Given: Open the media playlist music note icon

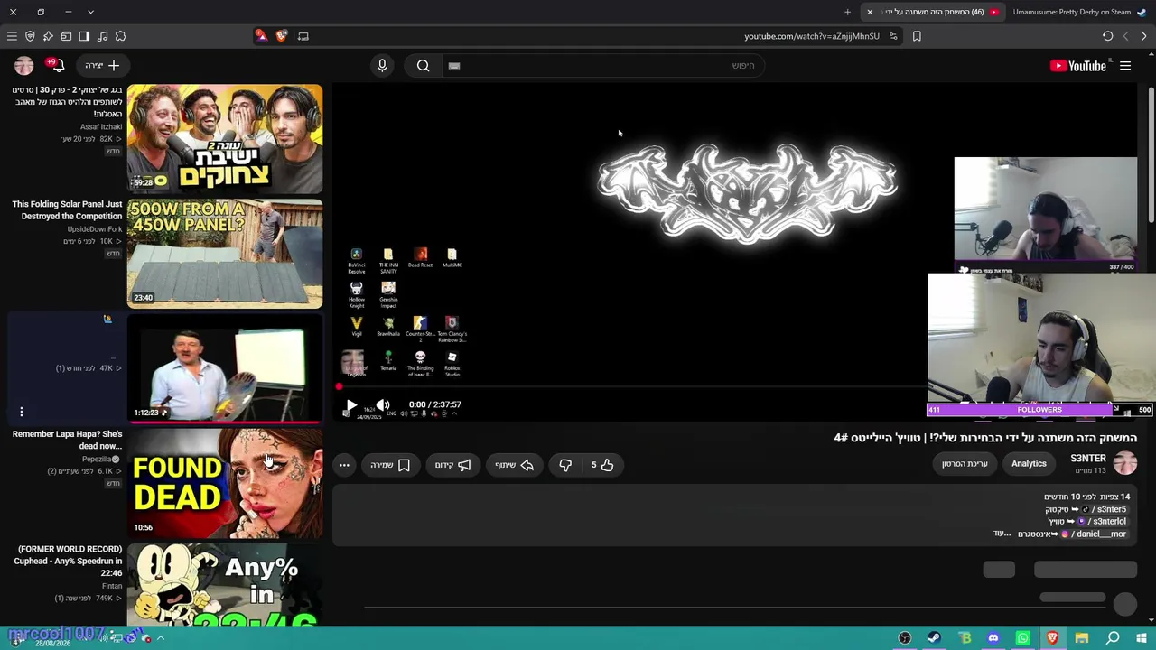Looking at the screenshot, I should coord(102,36).
